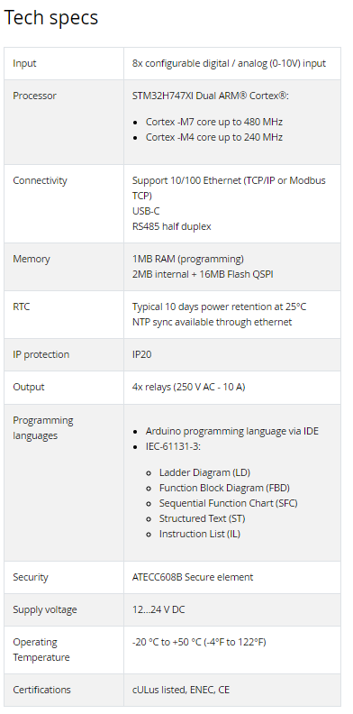Screen dimensions: 353x714
Task: Click the ATECC608B Secure element text
Action: click(193, 577)
